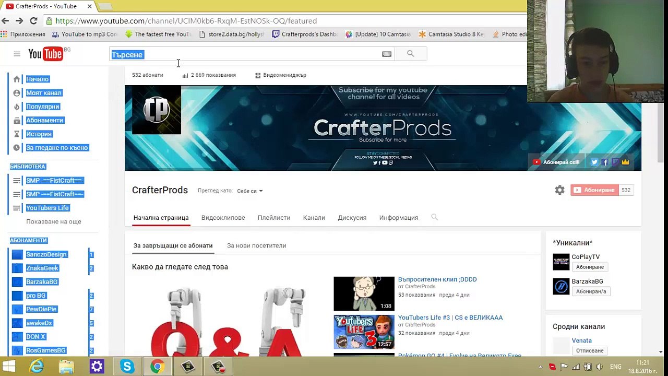Click the Crafterprods's Dashboard bookmark in bookmarks bar

coord(305,34)
